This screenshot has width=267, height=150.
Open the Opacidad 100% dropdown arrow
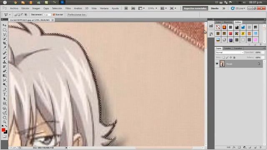tap(264, 52)
